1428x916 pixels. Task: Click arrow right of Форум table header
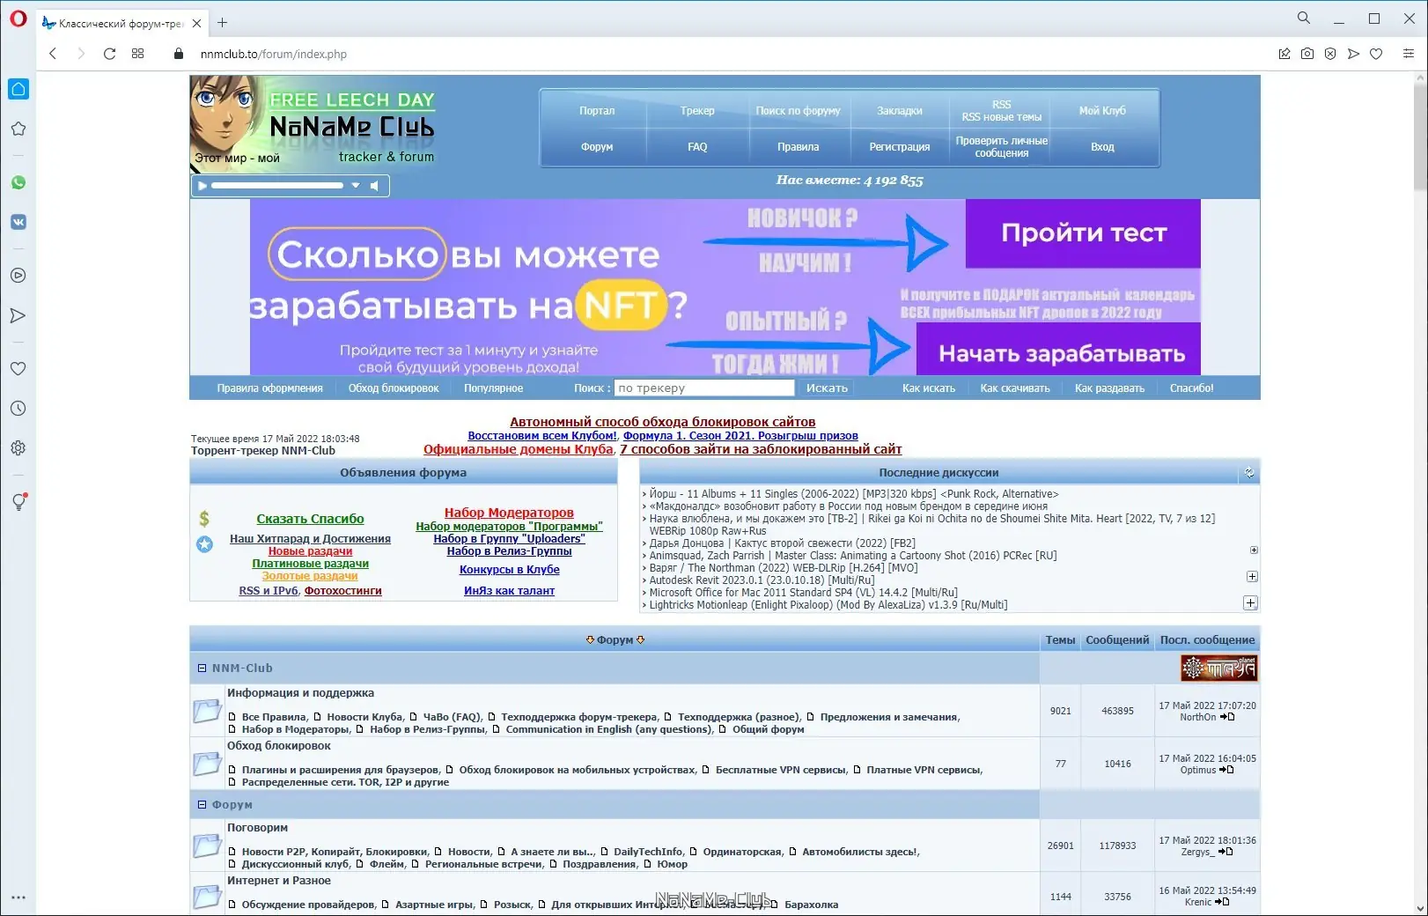[641, 640]
